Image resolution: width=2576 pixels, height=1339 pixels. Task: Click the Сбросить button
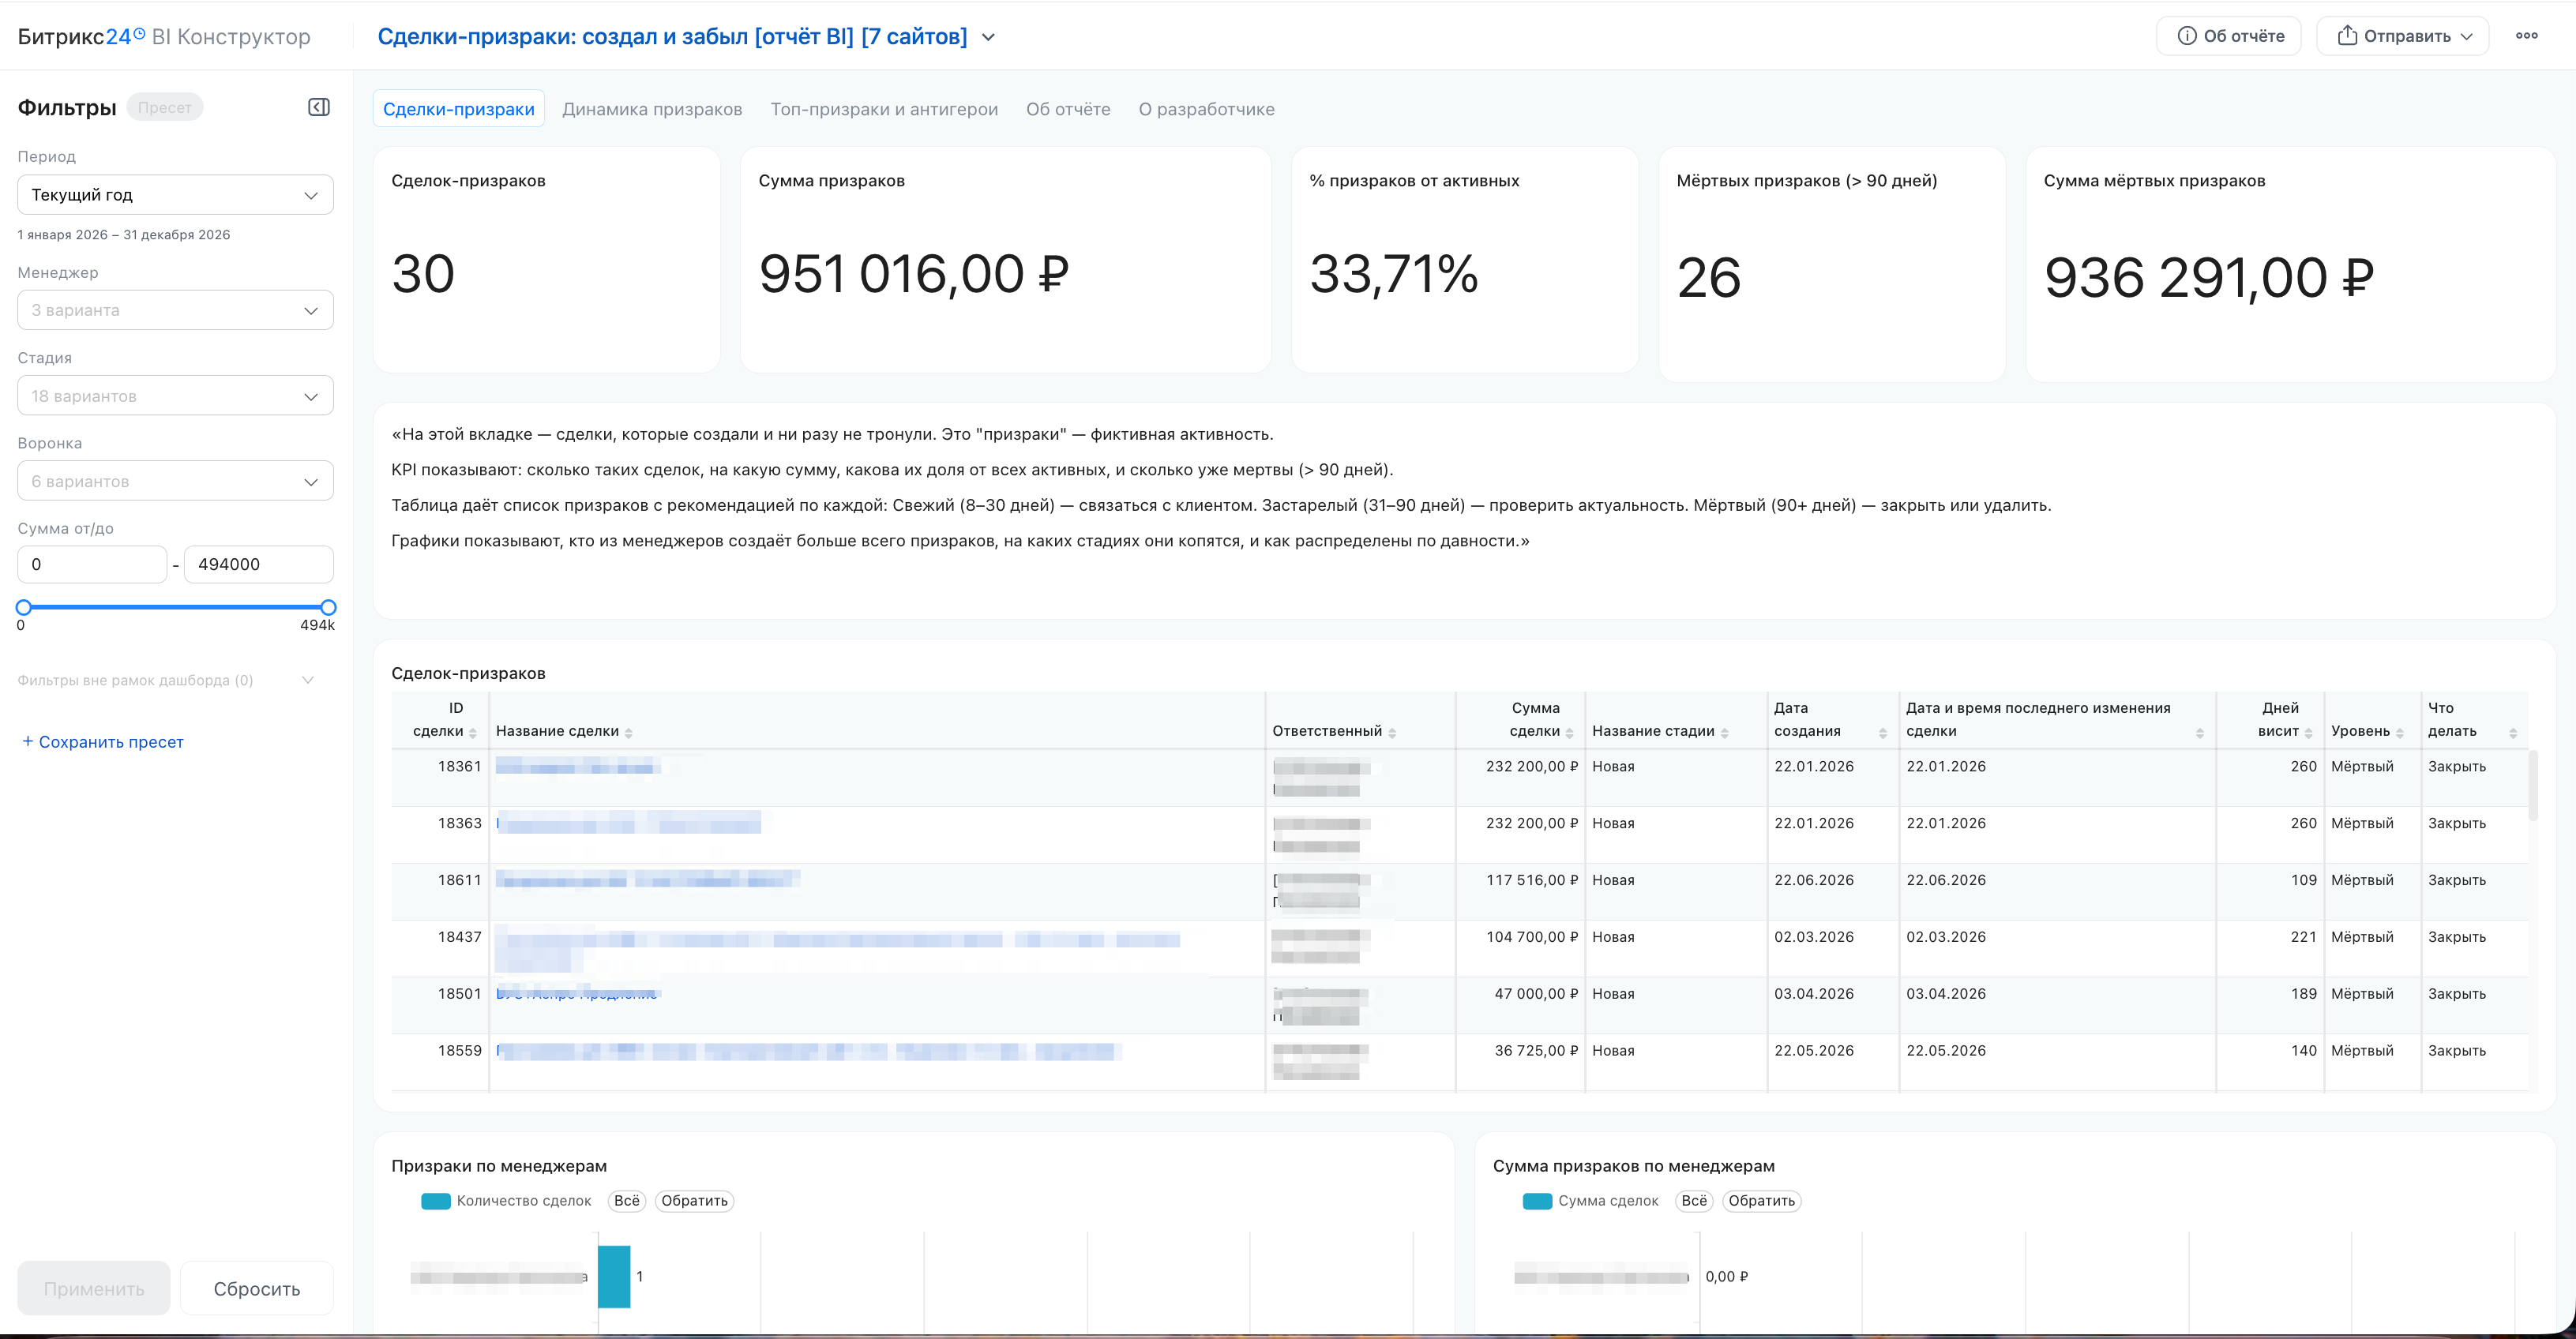point(257,1288)
